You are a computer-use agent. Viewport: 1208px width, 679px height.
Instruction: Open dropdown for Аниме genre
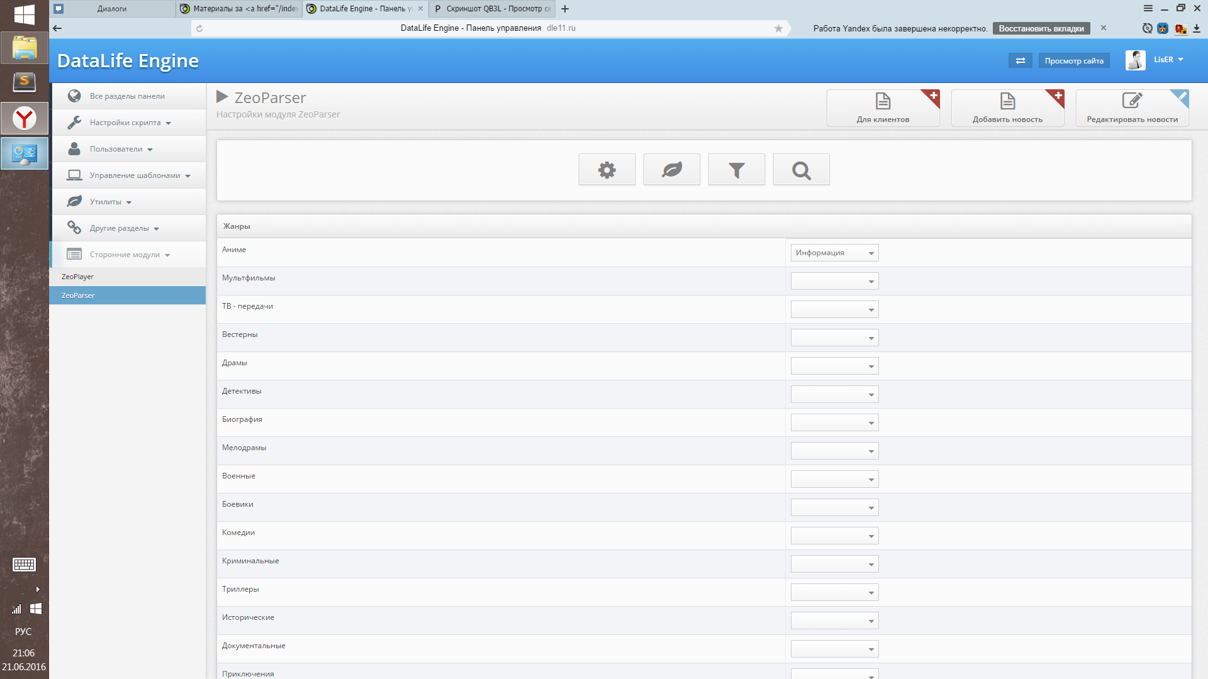pyautogui.click(x=834, y=253)
